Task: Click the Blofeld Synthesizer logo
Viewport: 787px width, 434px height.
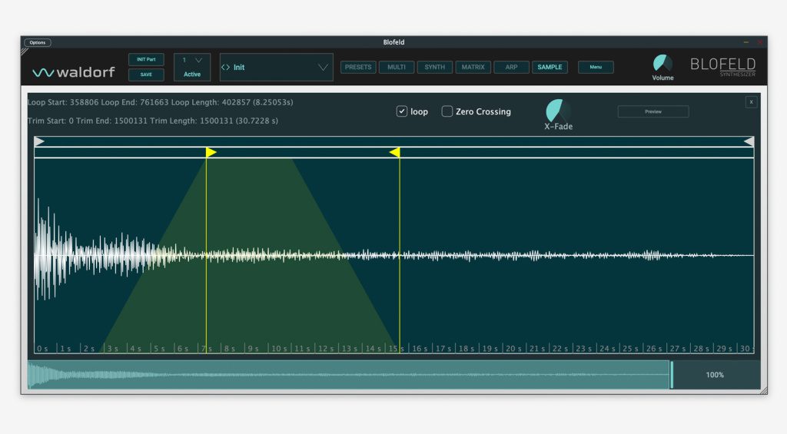Action: (722, 67)
